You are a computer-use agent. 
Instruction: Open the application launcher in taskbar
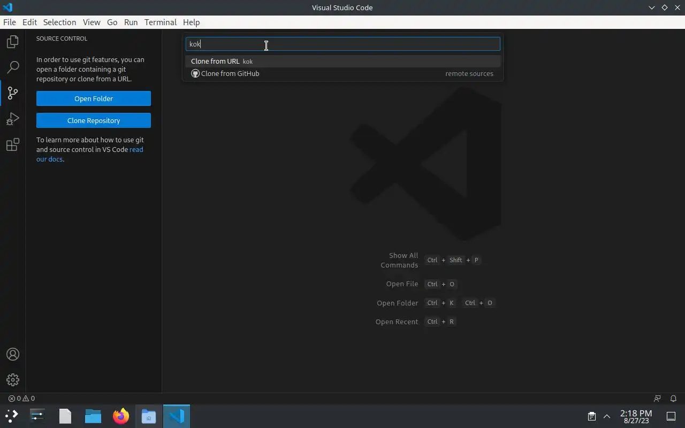pyautogui.click(x=12, y=416)
